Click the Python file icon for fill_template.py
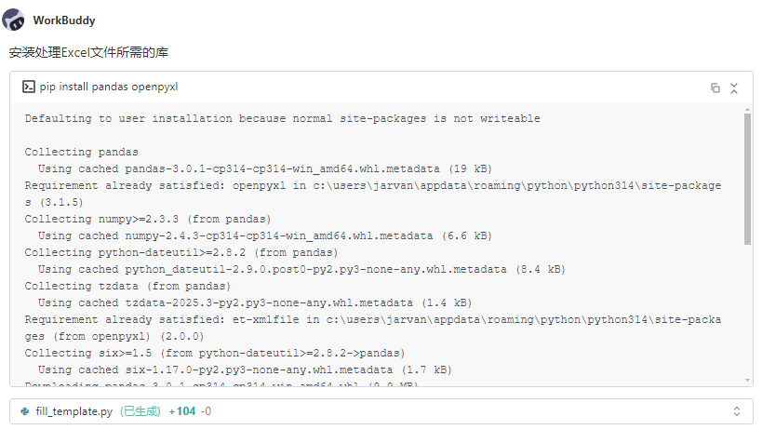Screen dimensions: 762x430 click(25, 410)
